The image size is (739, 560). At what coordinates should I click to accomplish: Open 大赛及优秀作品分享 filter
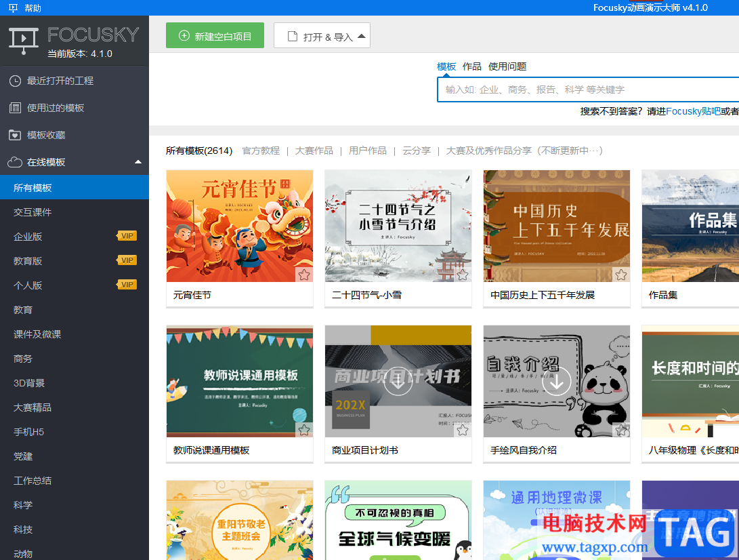click(524, 151)
